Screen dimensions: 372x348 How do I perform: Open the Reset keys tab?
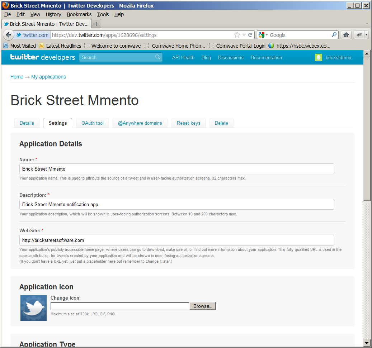[188, 123]
